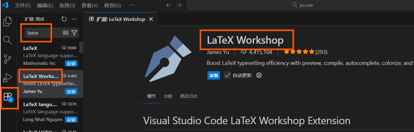Open the Search view in activity bar
Viewport: 414px width, 132px height.
(x=7, y=40)
